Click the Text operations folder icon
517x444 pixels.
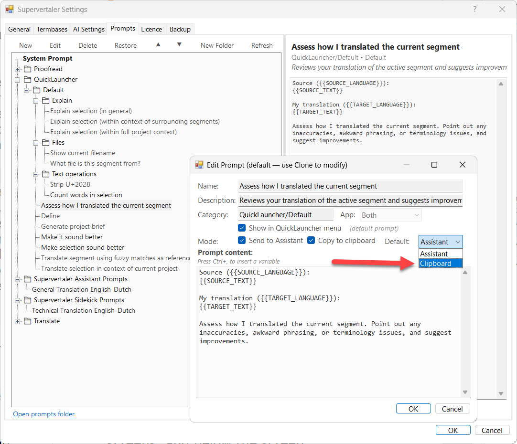pos(46,174)
